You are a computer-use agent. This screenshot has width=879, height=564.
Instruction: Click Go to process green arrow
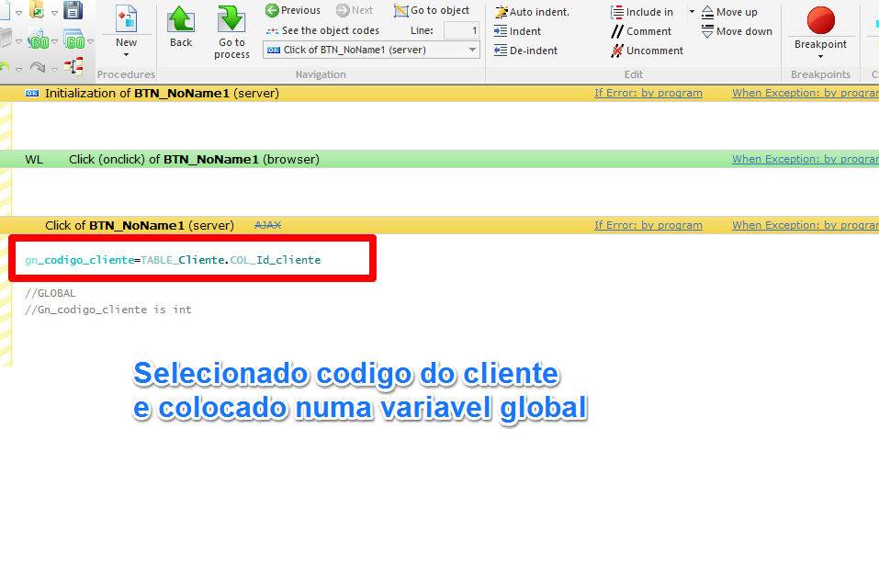coord(231,32)
